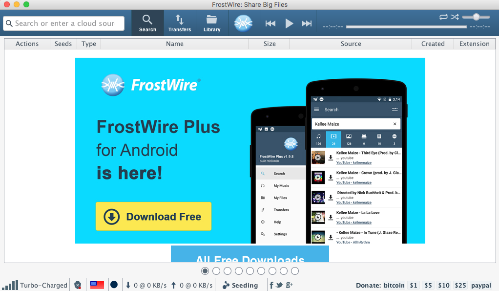Sort results by the Size column
This screenshot has height=291, width=499.
coord(269,44)
